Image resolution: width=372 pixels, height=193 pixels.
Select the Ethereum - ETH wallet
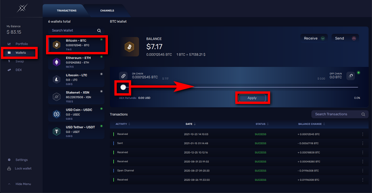pyautogui.click(x=76, y=62)
